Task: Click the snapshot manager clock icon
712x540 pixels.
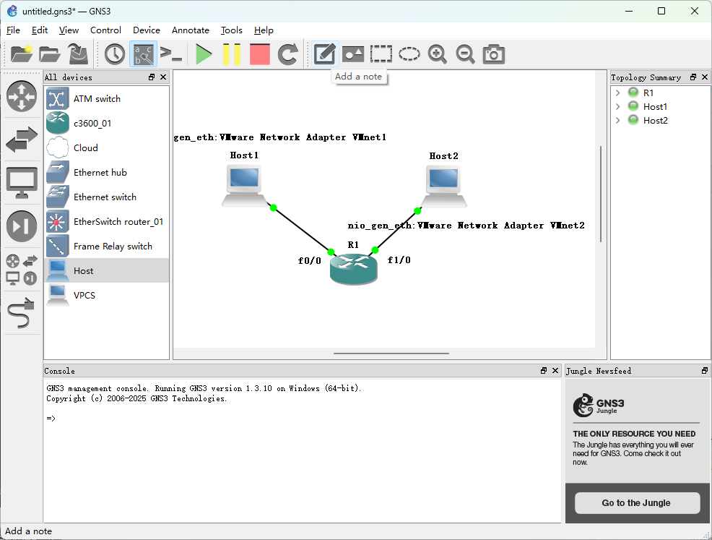Action: click(114, 54)
